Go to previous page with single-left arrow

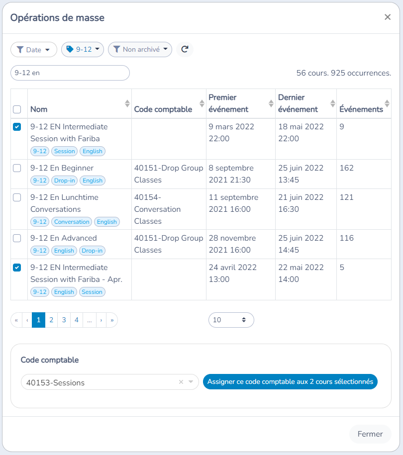coord(27,320)
